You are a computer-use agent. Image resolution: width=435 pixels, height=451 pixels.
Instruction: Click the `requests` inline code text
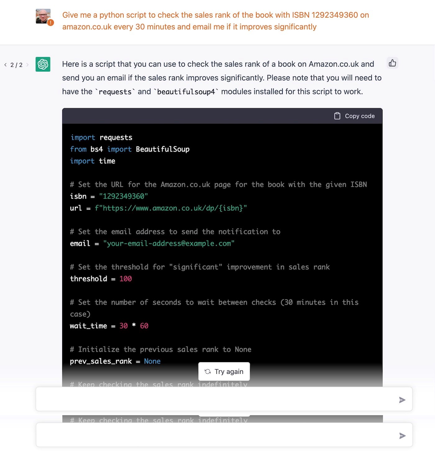(x=115, y=92)
